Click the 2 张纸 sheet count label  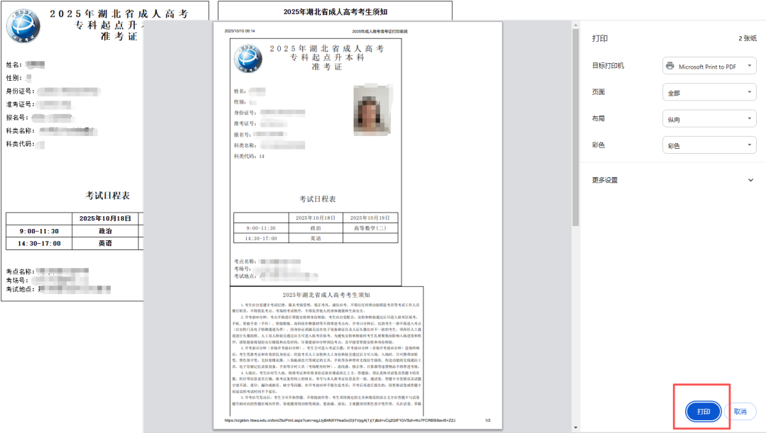(x=747, y=39)
